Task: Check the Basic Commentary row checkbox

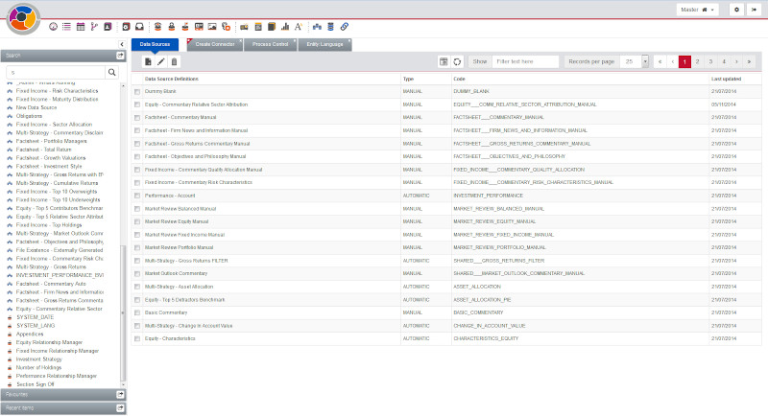Action: point(137,312)
